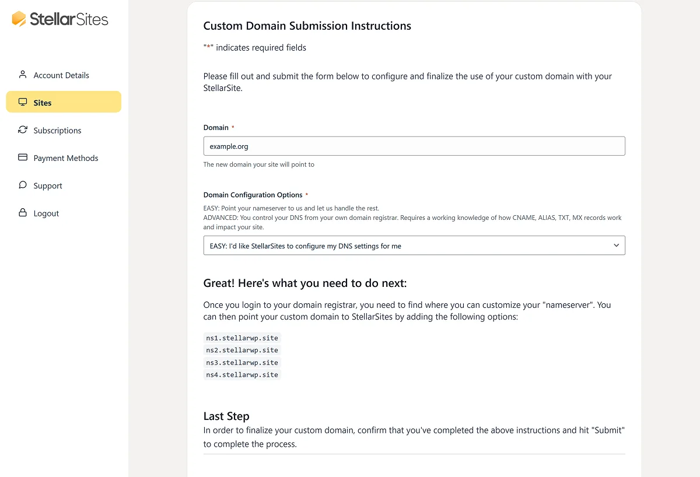Screen dimensions: 700x477
Task: Click the speech bubble icon next to Support
Action: (x=23, y=185)
